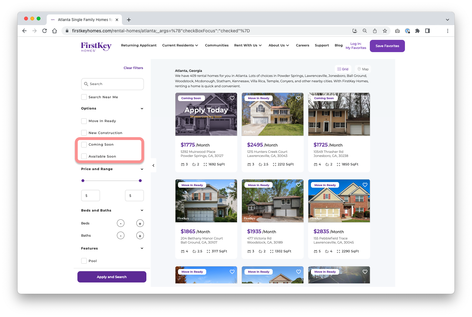This screenshot has height=317, width=472.
Task: Collapse the Price and Range section
Action: (142, 169)
